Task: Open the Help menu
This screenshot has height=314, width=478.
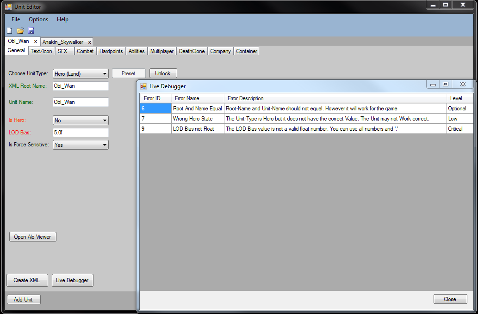Action: click(62, 19)
